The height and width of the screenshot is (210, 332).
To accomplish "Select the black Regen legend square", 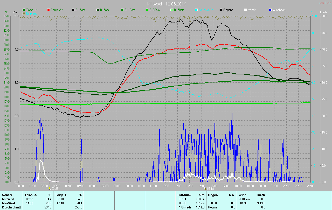I will pyautogui.click(x=221, y=10).
